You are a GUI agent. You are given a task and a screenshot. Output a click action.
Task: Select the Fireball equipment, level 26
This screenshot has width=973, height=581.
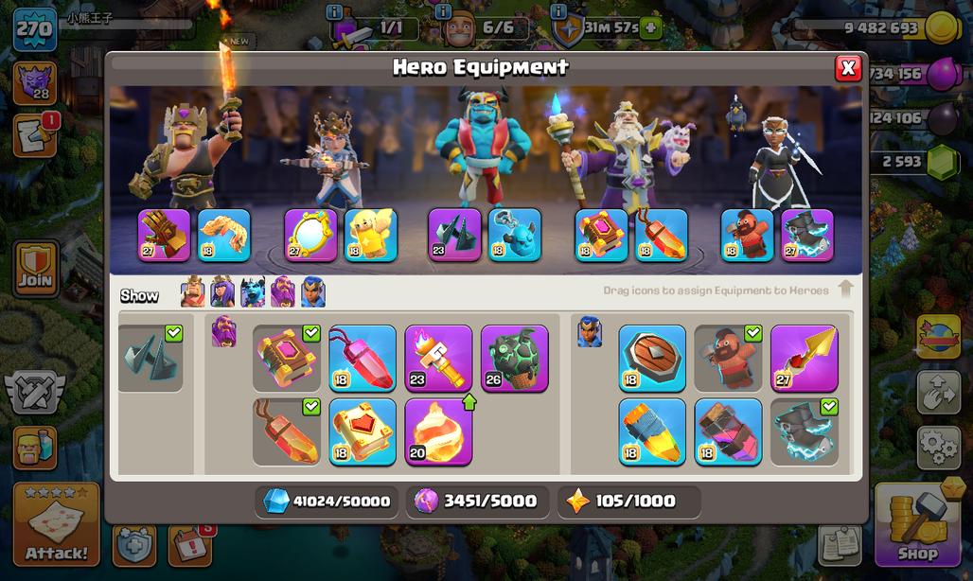pyautogui.click(x=515, y=359)
